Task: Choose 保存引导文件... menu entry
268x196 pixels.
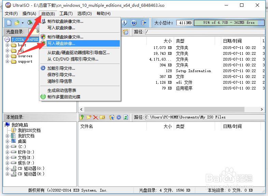Action: tap(80, 75)
